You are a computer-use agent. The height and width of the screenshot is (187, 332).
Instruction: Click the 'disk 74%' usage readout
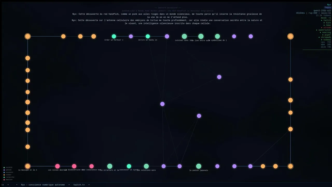tap(326, 47)
